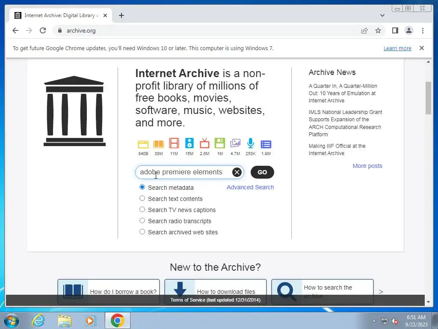Open 'Making IIIF Official' news post
Image resolution: width=438 pixels, height=329 pixels.
(337, 150)
